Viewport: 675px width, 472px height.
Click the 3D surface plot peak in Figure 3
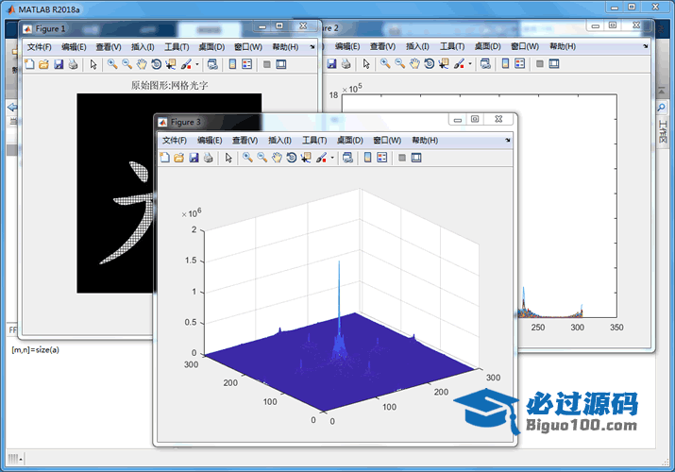338,267
